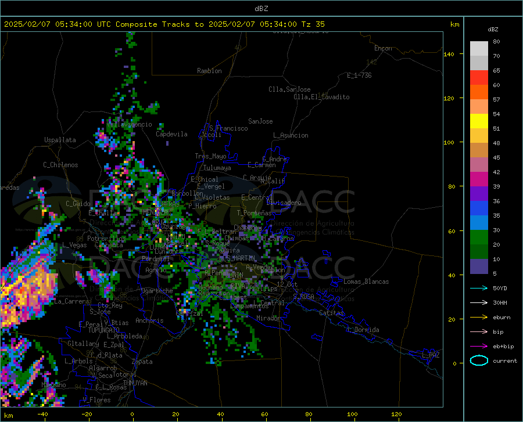Viewport: 523px width, 422px height.
Task: Click the 'dBZ' heading above the color scale
Action: [493, 29]
